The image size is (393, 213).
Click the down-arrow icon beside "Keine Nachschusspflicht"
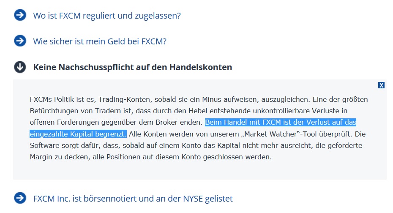click(20, 67)
